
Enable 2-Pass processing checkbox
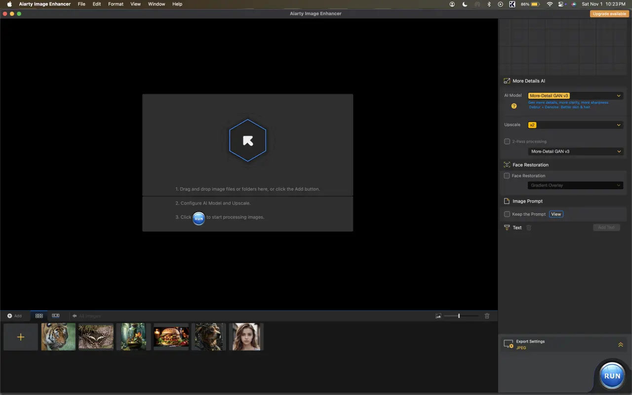tap(507, 142)
